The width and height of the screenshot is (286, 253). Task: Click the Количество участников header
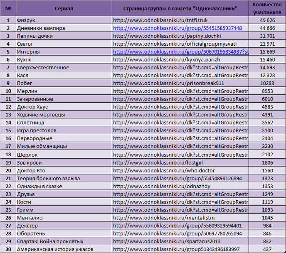[x=267, y=8]
